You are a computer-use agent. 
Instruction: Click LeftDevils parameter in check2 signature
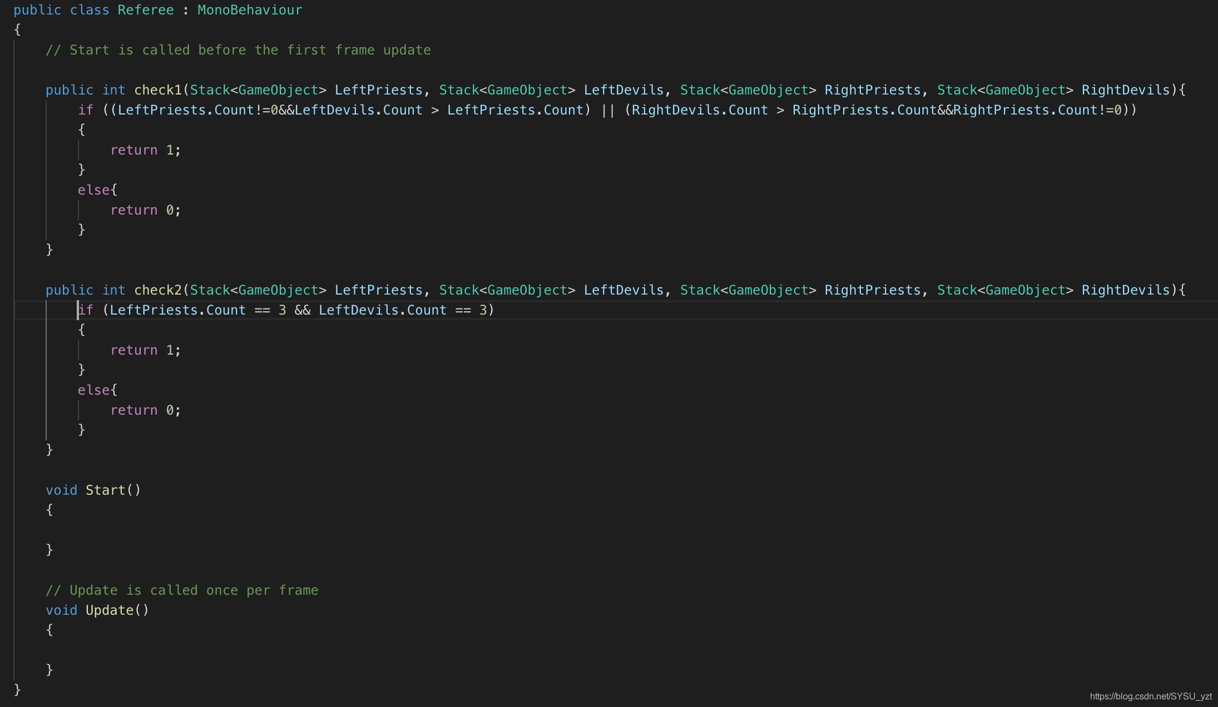click(623, 290)
